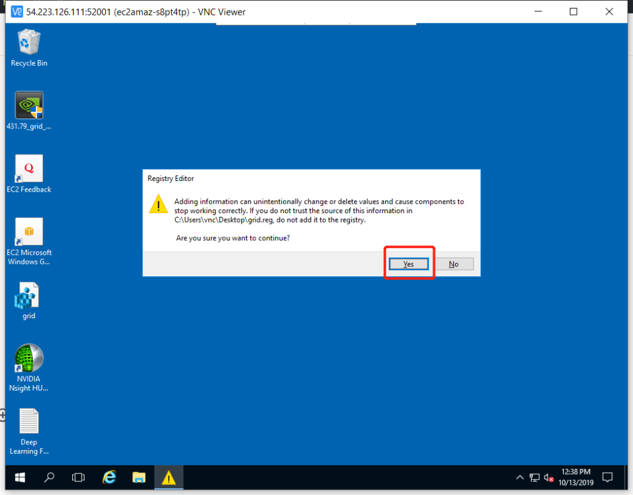Click the Registry Editor warning taskbar item

[169, 477]
